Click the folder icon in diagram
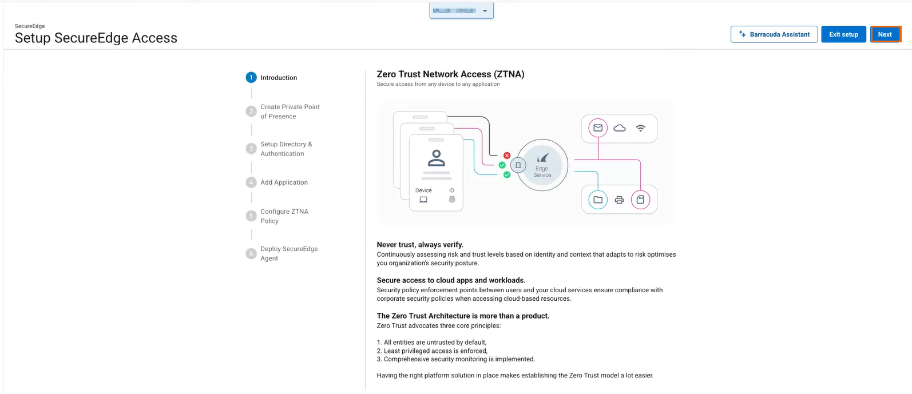Viewport: 912px width, 394px height. [598, 200]
